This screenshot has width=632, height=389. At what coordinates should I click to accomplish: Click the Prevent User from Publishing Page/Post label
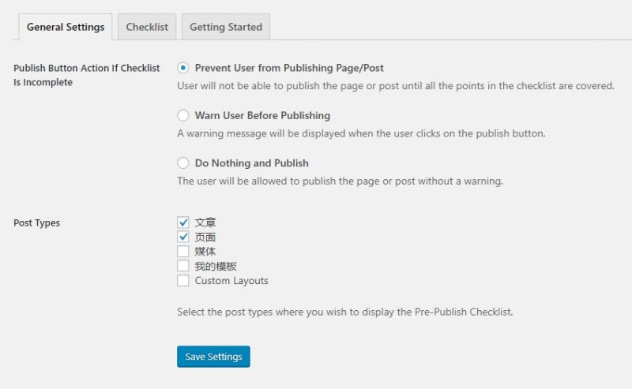click(289, 68)
